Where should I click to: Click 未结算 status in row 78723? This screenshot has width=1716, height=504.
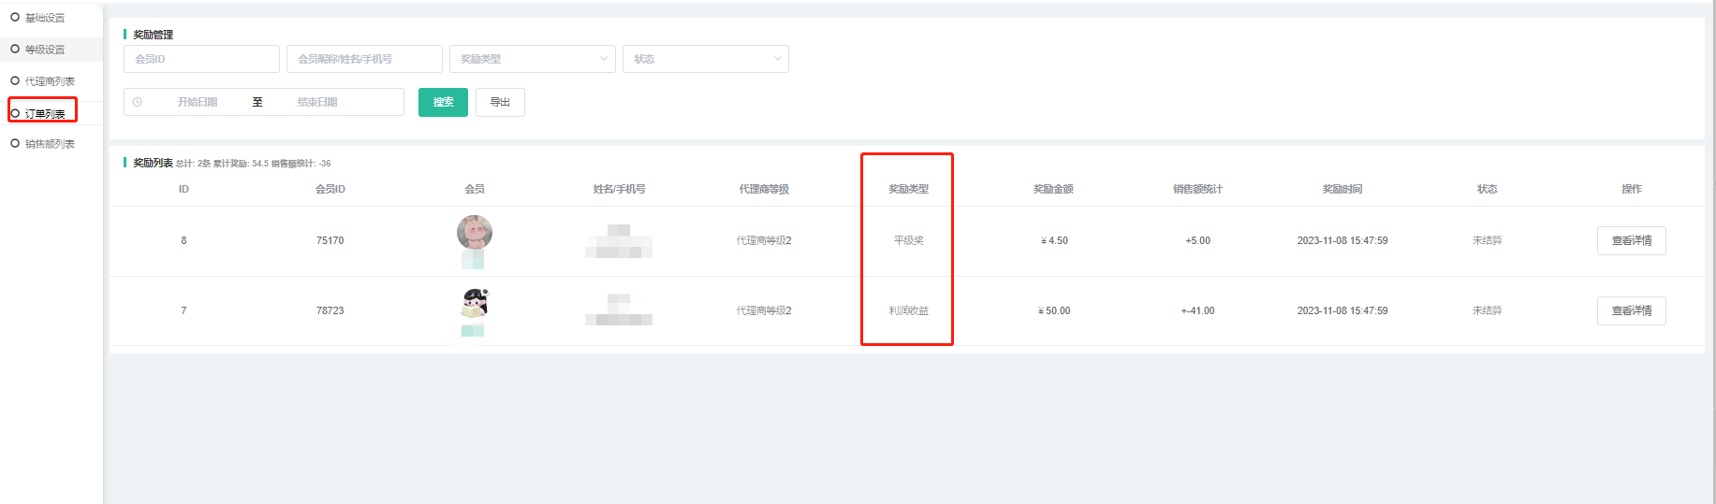tap(1487, 310)
